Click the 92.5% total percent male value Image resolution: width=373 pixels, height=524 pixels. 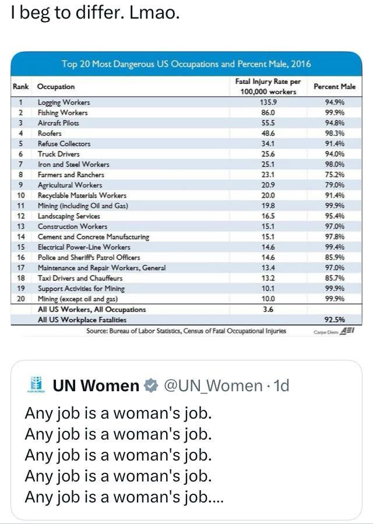[334, 320]
